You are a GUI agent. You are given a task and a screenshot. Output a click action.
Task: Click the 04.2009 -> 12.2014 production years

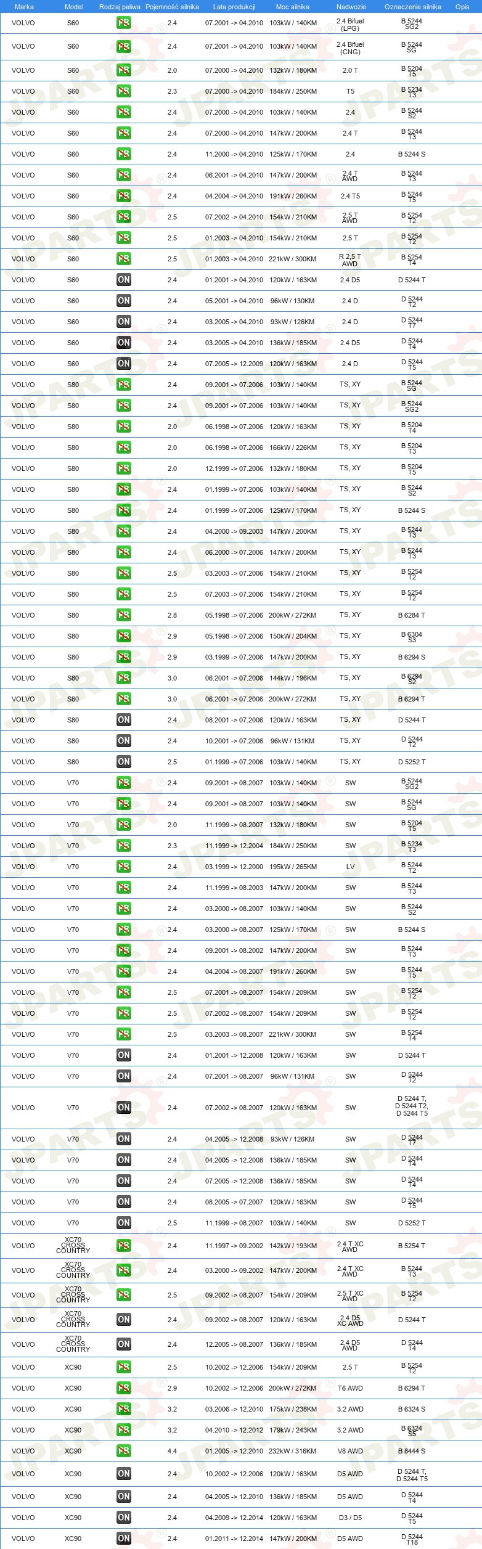[234, 1518]
